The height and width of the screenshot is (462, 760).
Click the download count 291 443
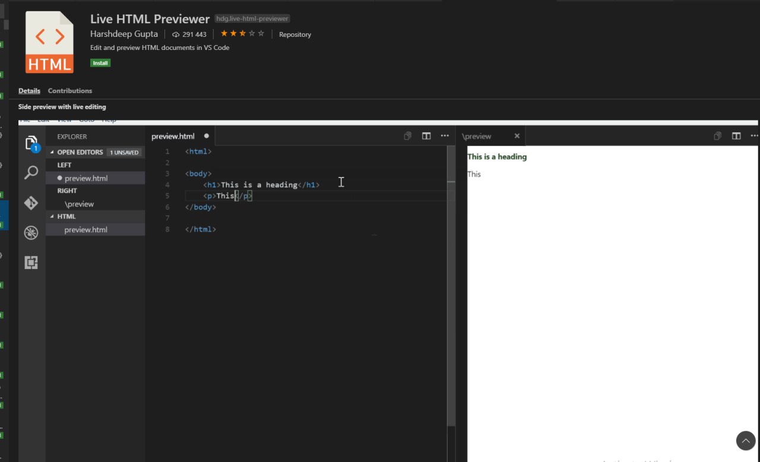(x=189, y=34)
